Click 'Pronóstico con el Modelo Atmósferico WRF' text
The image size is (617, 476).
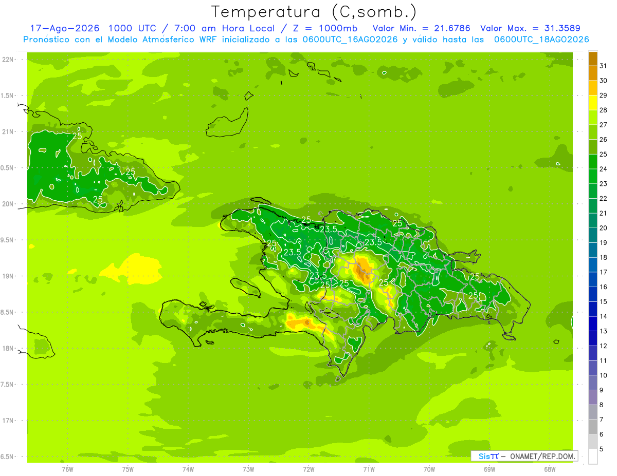[x=120, y=40]
